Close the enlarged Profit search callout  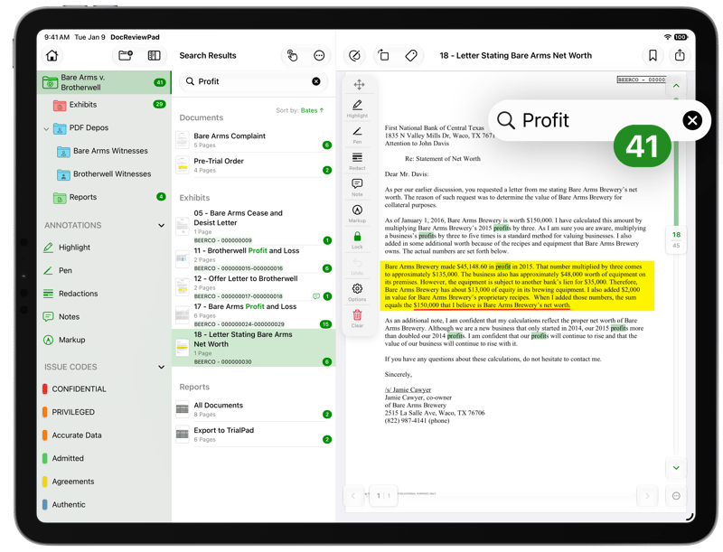coord(692,121)
